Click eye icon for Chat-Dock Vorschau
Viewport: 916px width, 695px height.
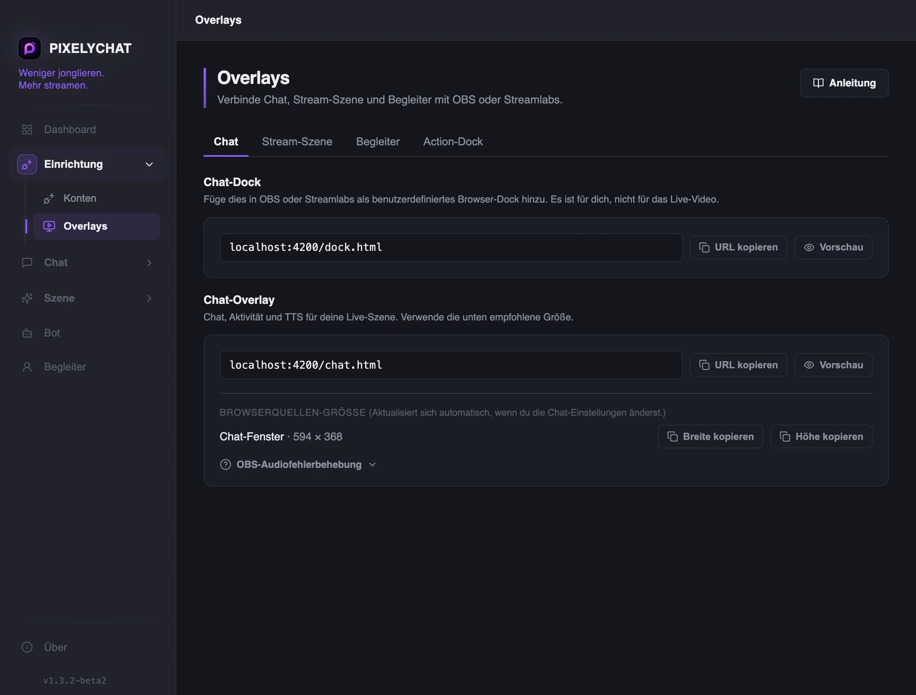coord(809,247)
